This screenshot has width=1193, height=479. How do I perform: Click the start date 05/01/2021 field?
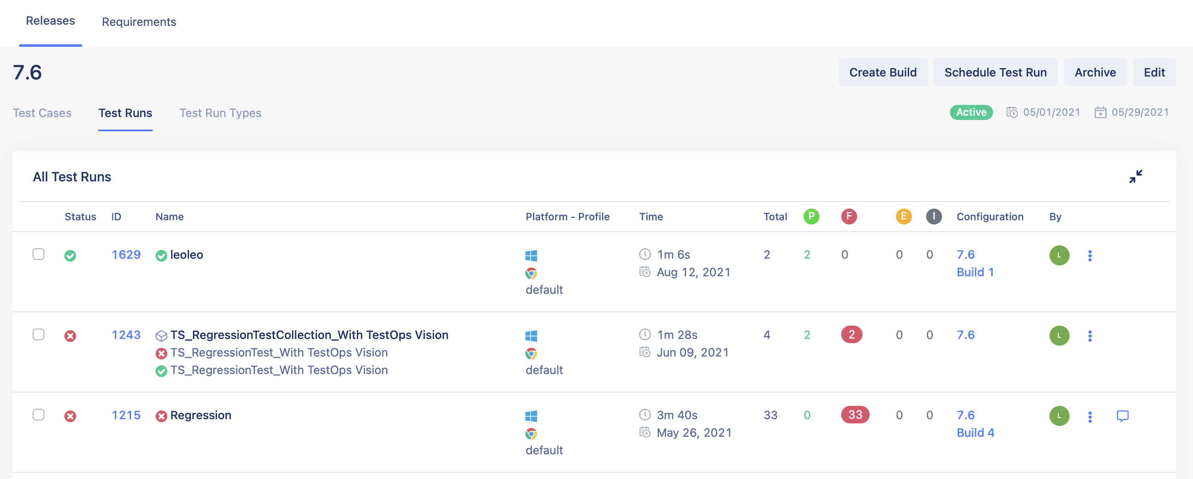[1051, 112]
